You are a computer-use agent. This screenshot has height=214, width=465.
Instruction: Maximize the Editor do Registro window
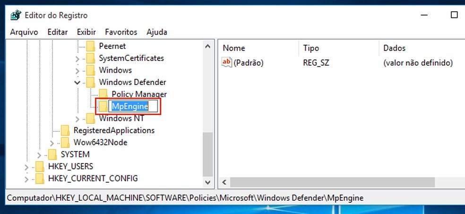pyautogui.click(x=454, y=15)
